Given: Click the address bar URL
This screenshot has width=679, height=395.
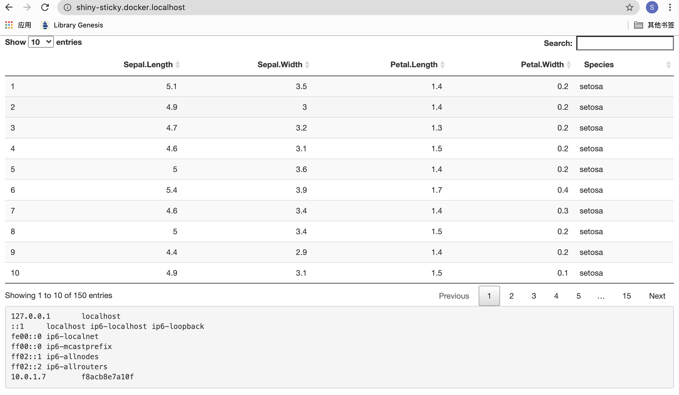Looking at the screenshot, I should click(x=130, y=7).
